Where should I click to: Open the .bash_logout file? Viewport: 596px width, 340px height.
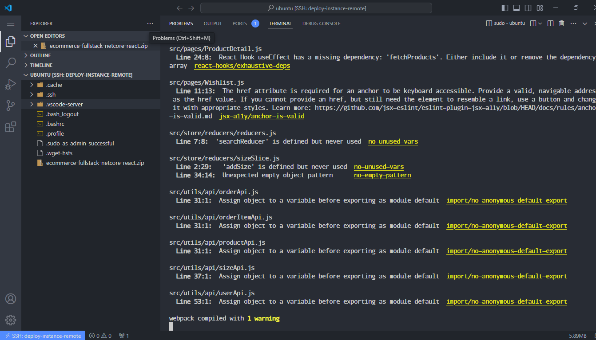(91, 114)
